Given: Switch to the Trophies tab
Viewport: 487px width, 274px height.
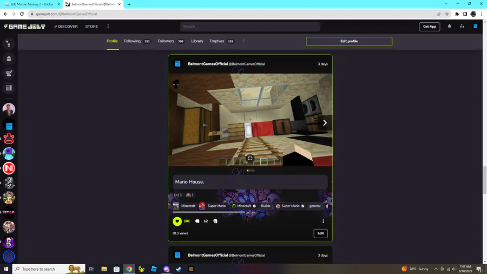Looking at the screenshot, I should point(221,41).
